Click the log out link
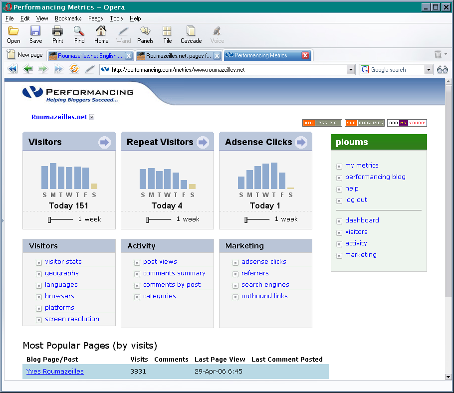Viewport: 454px width, 393px height. coord(356,200)
